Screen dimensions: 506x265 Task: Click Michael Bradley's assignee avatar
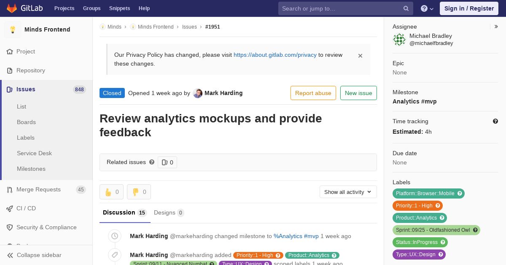(399, 40)
